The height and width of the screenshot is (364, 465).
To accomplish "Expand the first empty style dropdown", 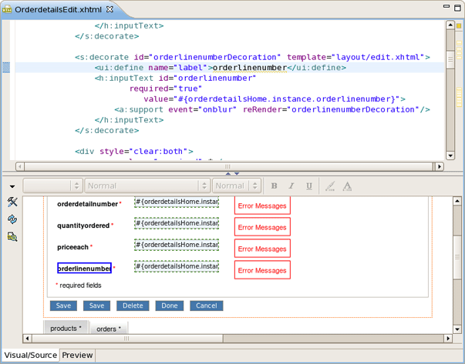I will 52,186.
